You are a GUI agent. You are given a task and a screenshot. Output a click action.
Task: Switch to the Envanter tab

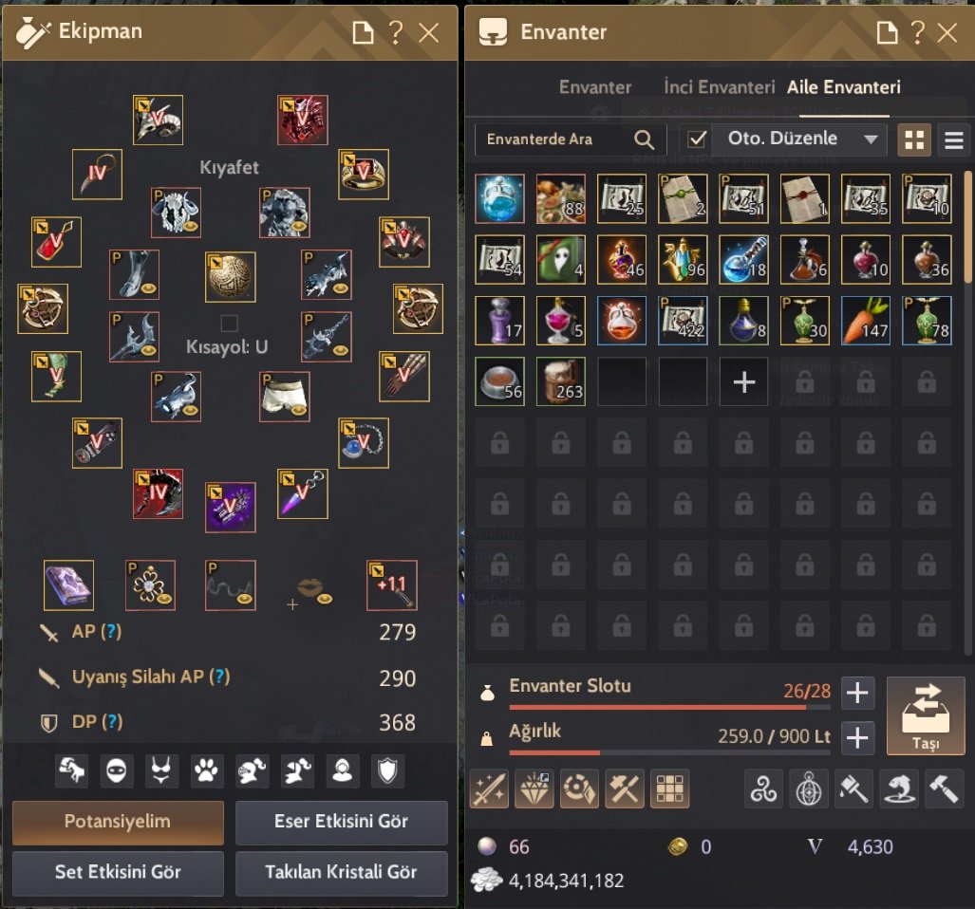click(x=595, y=87)
